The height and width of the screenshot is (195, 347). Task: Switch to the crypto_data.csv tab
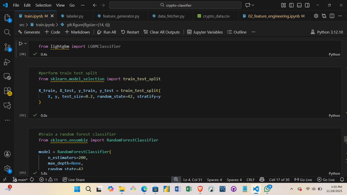click(216, 16)
